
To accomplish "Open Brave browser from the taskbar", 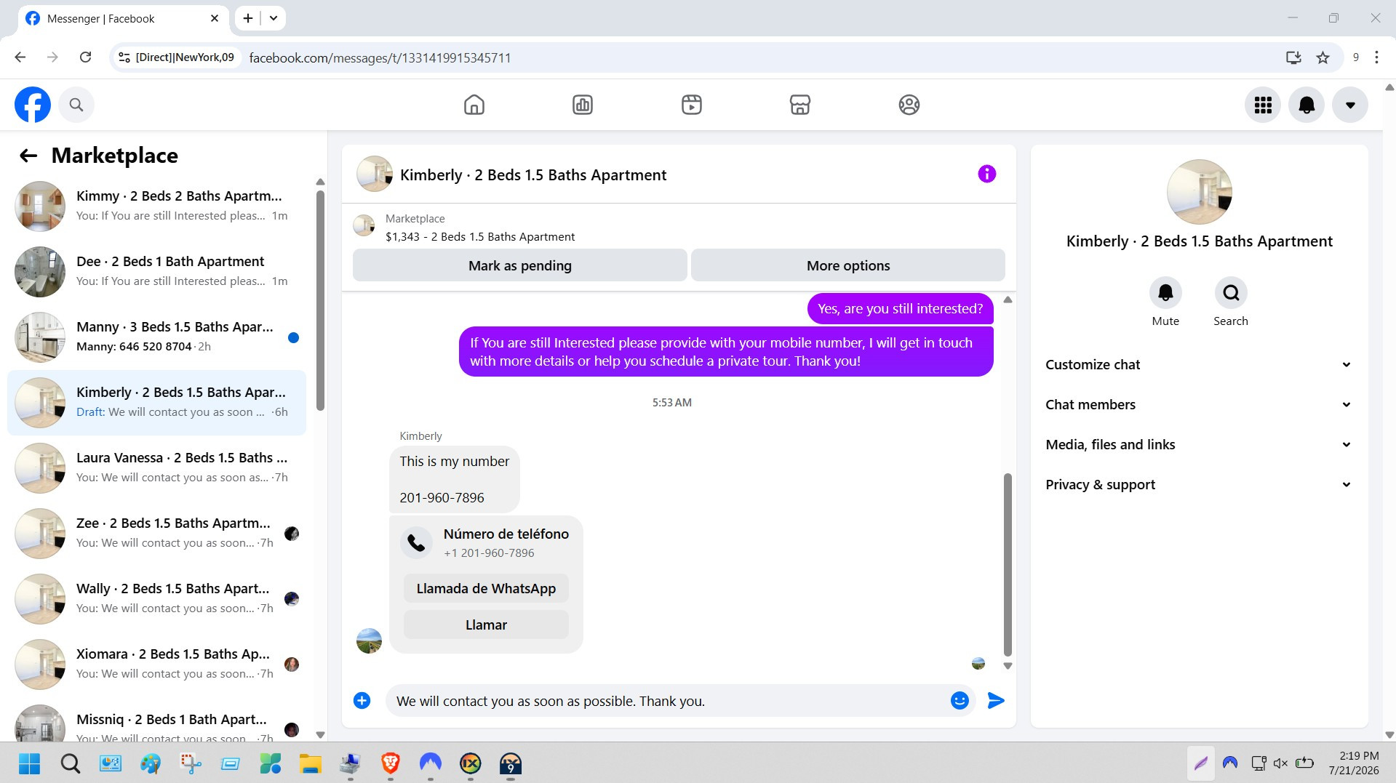I will pos(391,763).
